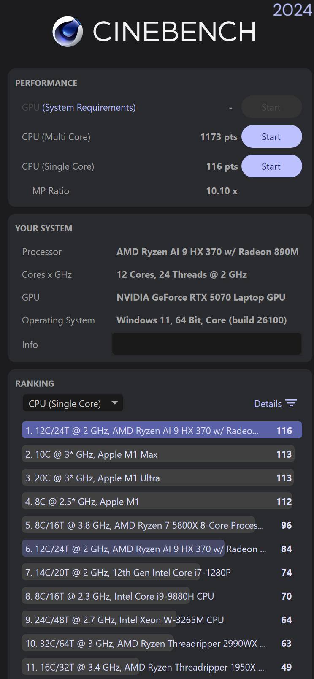
Task: Select the Apple M1 Ultra ranking entry
Action: pos(158,478)
